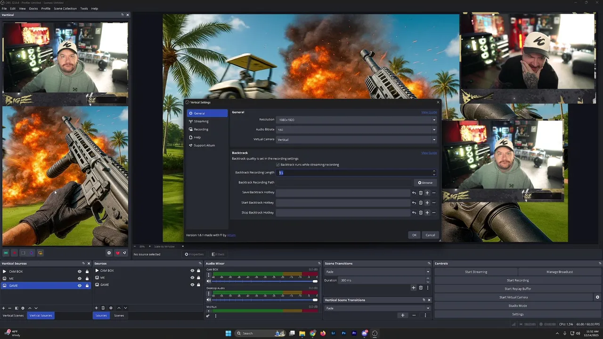Click OK in Vertical Settings
Screen dimensions: 603x339
[x=414, y=235]
